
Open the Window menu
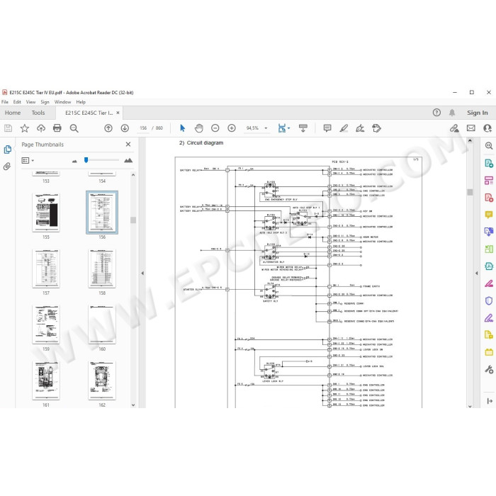click(62, 102)
